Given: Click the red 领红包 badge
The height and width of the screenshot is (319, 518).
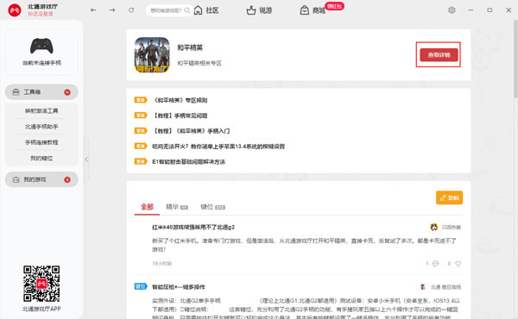Looking at the screenshot, I should click(x=334, y=6).
